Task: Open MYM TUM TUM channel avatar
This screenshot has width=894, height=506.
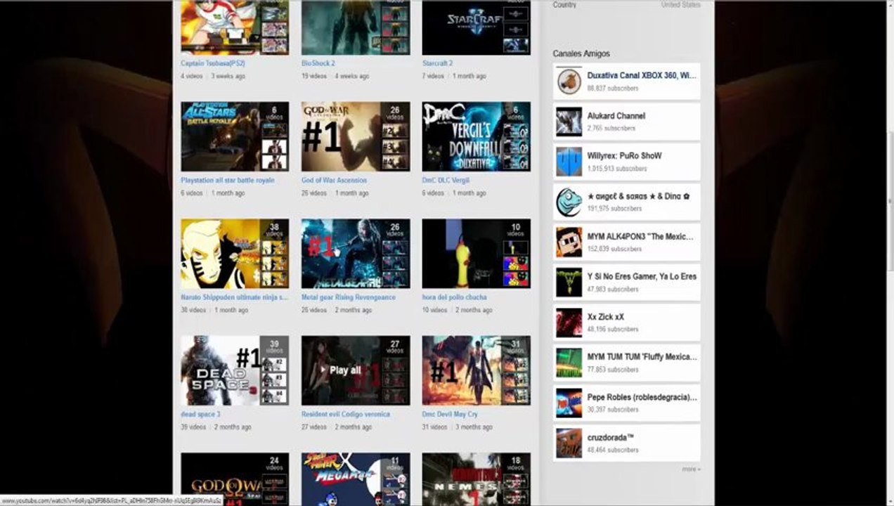Action: coord(569,363)
